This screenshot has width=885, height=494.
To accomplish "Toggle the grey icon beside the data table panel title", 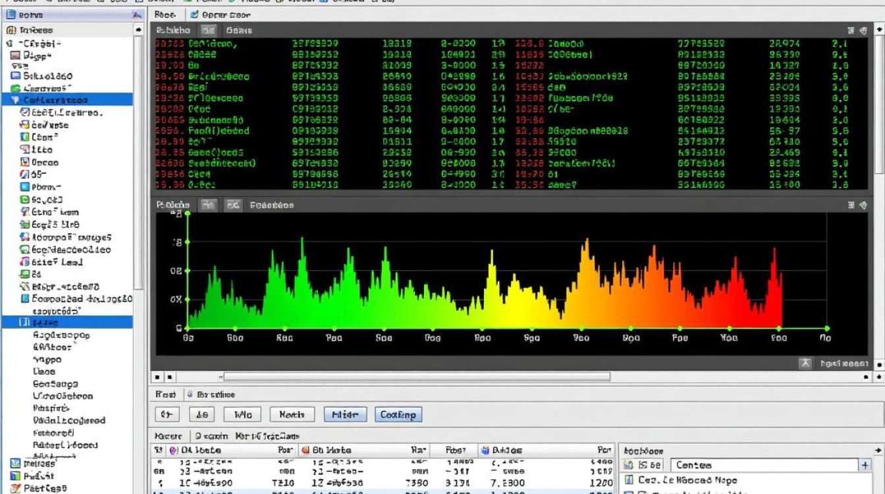I will click(208, 30).
